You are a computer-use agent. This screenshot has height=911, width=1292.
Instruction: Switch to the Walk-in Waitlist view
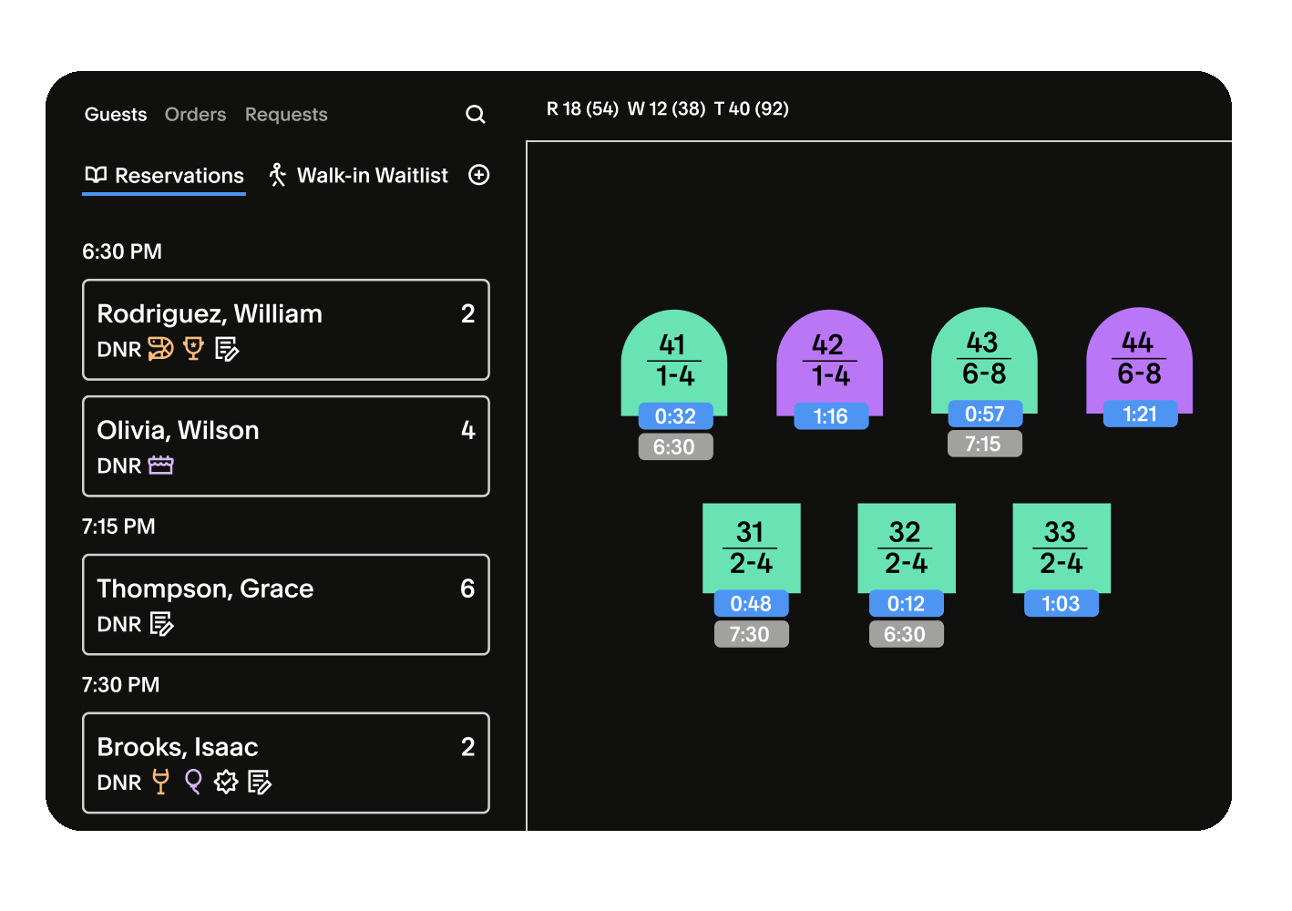coord(372,175)
